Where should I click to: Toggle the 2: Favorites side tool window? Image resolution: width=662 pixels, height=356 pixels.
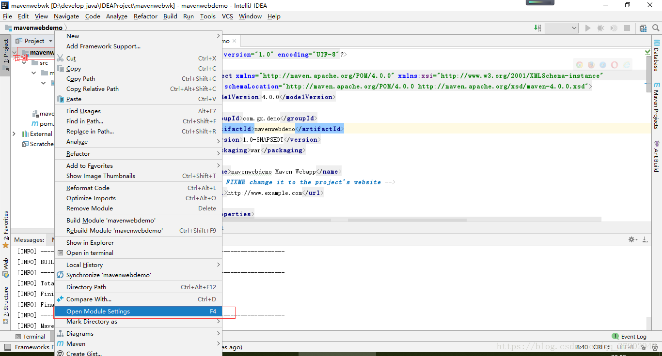(5, 229)
